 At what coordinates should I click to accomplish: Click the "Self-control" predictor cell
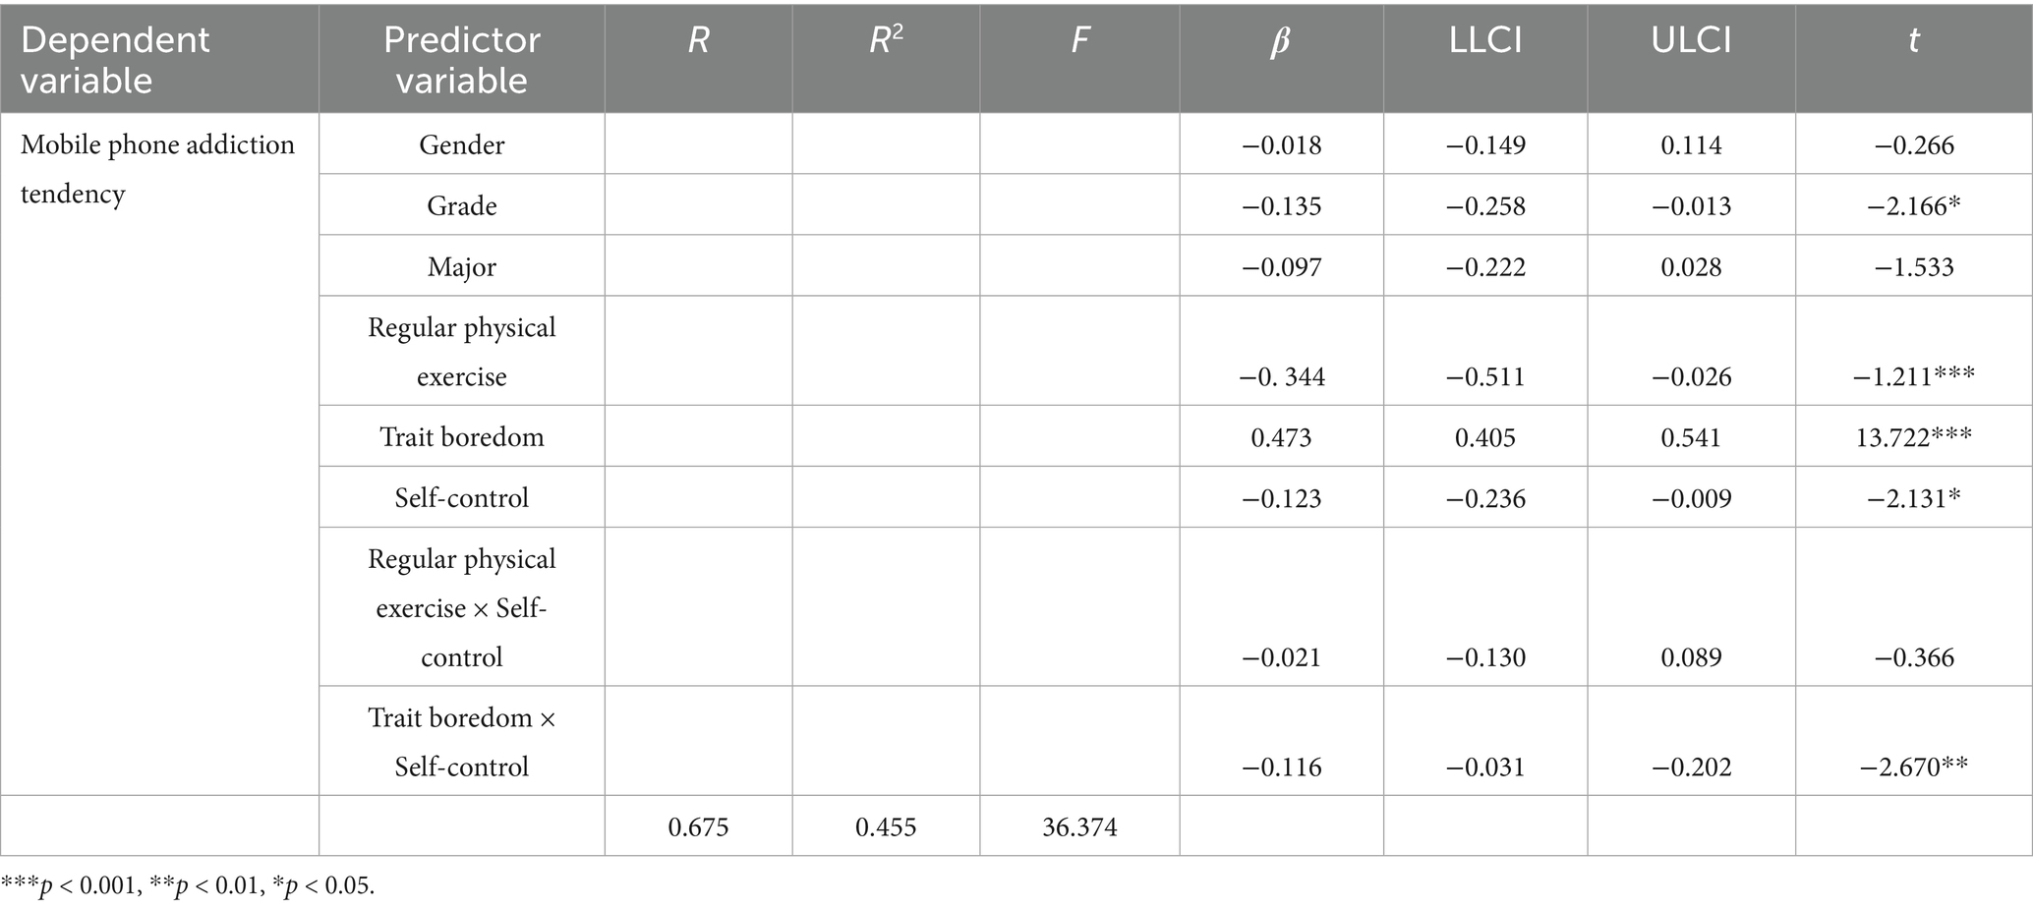(x=461, y=498)
